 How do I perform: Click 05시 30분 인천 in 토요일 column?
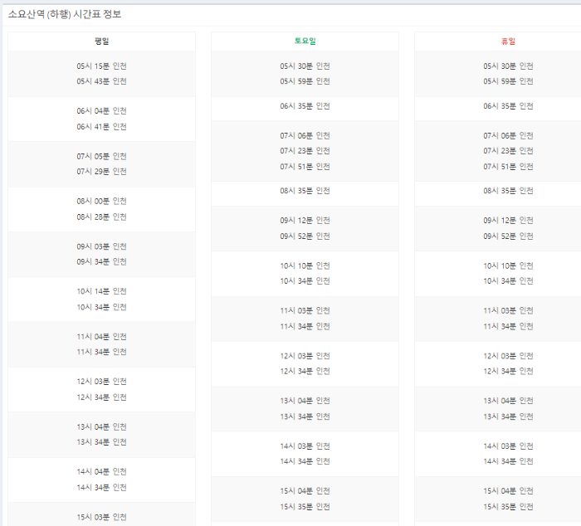click(x=305, y=66)
